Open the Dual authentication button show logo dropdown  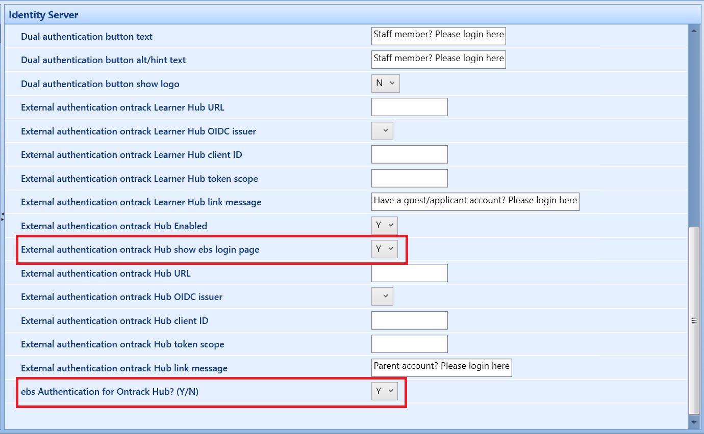385,84
